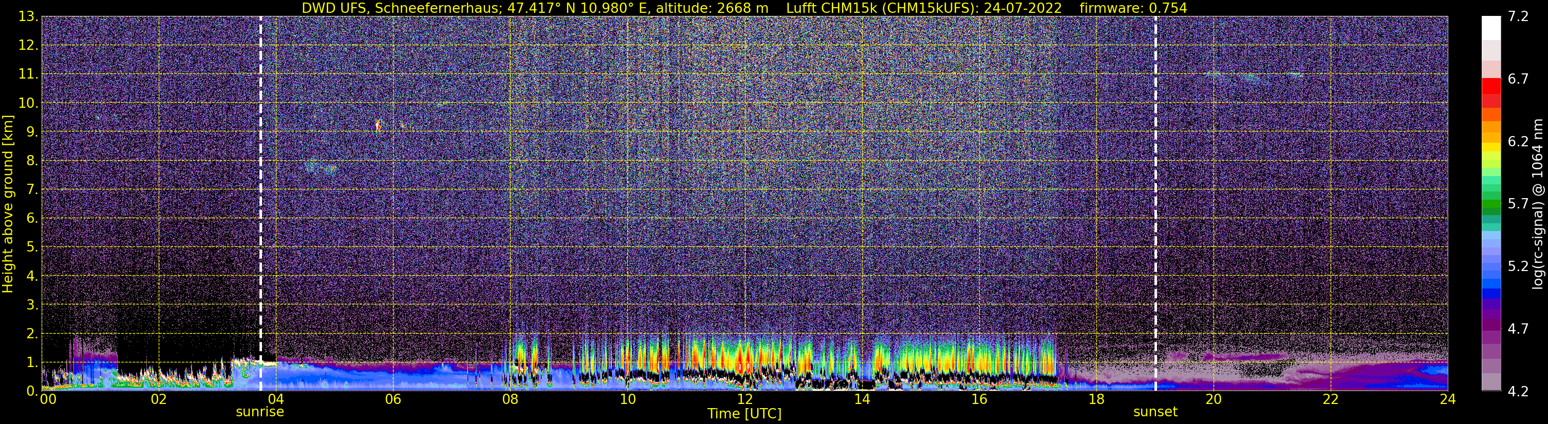
Task: Click the white top of the colorbar
Action: (1491, 28)
